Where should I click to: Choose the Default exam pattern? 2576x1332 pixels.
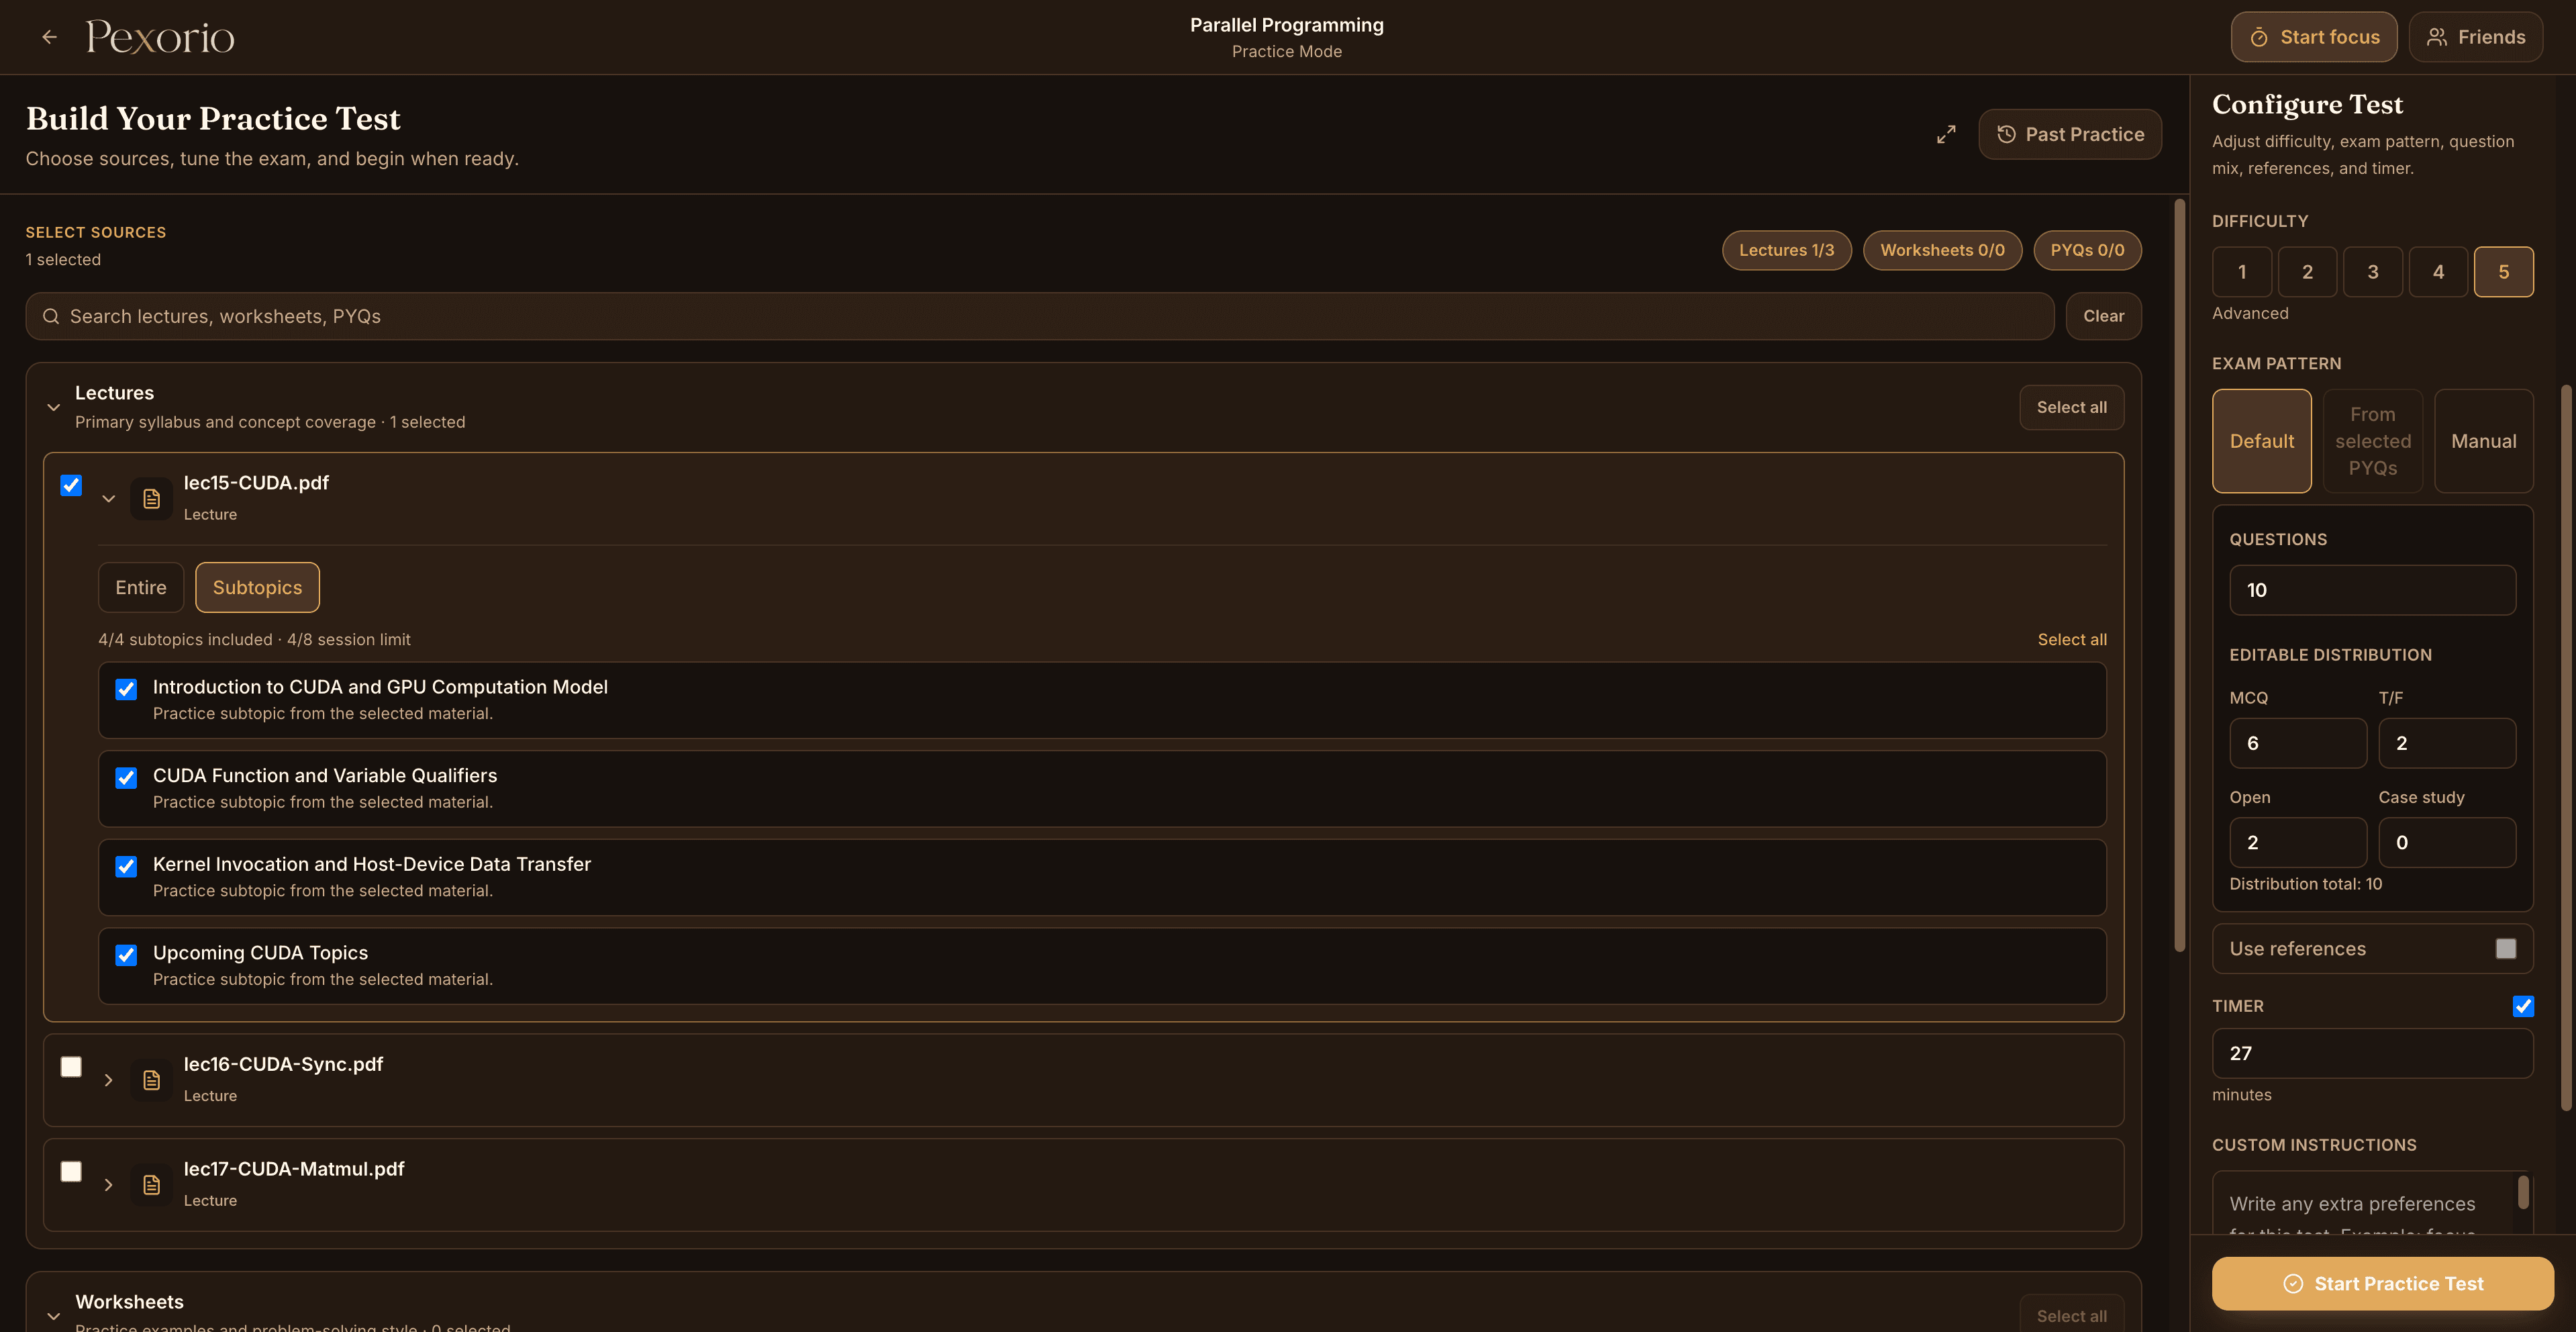[2261, 441]
